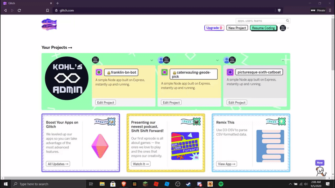Open the Windows Start menu

(6, 184)
